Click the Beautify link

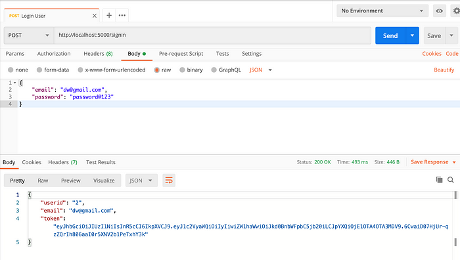point(444,70)
